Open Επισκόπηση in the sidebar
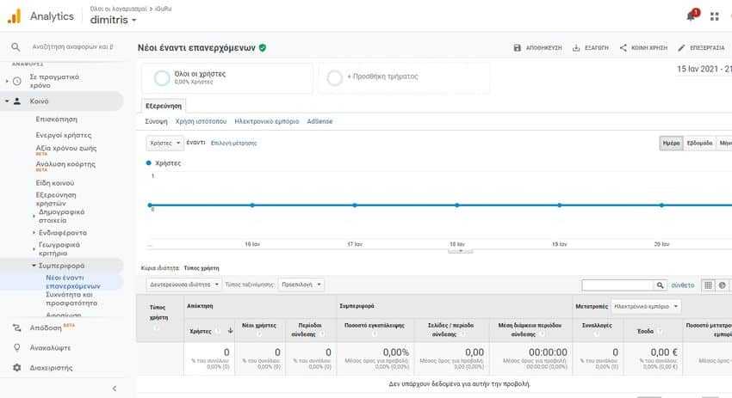 pos(57,119)
